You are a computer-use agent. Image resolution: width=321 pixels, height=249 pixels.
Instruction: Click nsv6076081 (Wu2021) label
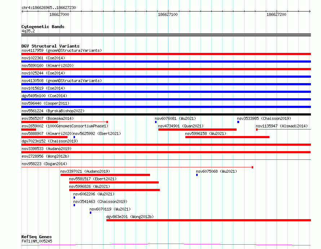pyautogui.click(x=175, y=118)
